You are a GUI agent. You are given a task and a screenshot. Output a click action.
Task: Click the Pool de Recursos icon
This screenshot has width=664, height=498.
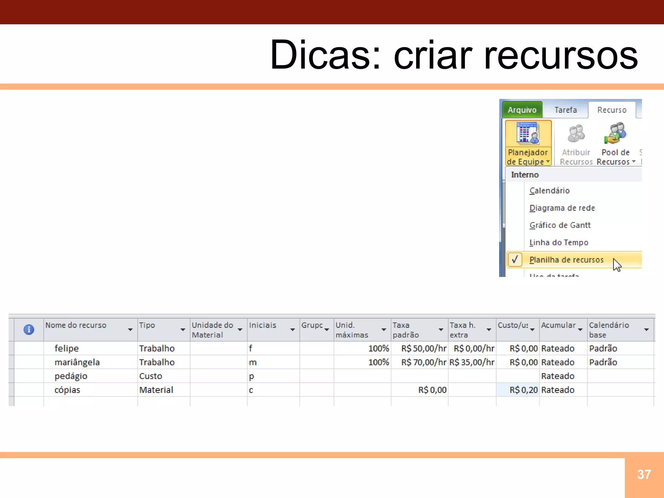(615, 133)
